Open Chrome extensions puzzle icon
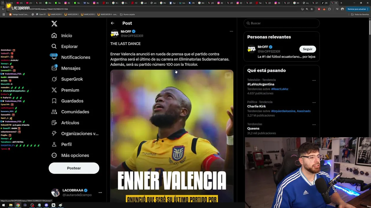The width and height of the screenshot is (371, 208). click(329, 9)
